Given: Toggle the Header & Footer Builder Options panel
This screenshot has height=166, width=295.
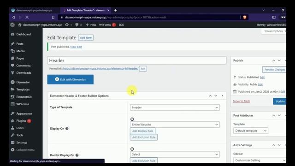Looking at the screenshot, I should point(222,96).
